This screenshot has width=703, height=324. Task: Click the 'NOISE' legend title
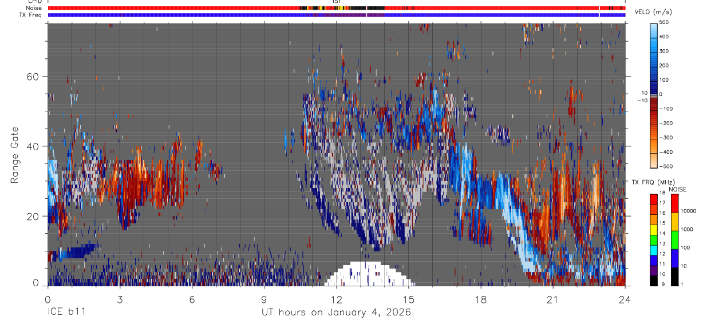(679, 190)
